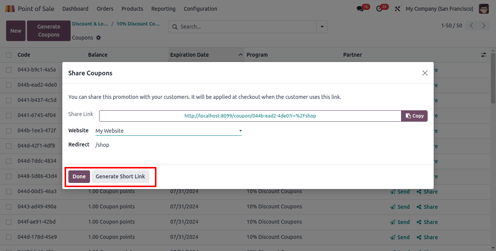Click the search magnifier icon
The height and width of the screenshot is (251, 496).
(x=175, y=27)
